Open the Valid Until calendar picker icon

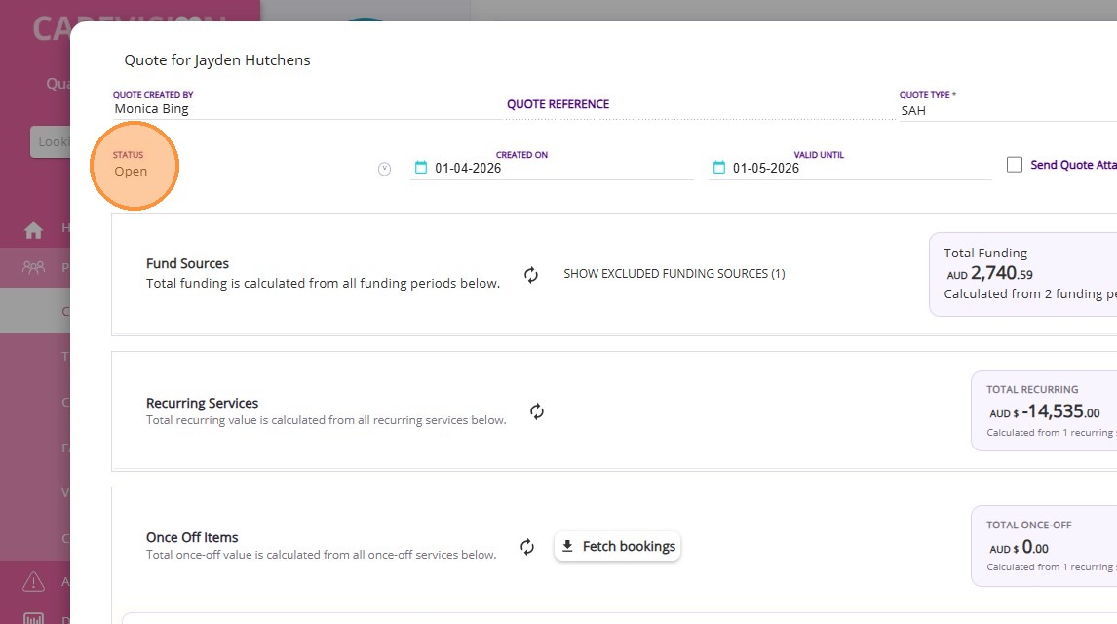click(719, 168)
